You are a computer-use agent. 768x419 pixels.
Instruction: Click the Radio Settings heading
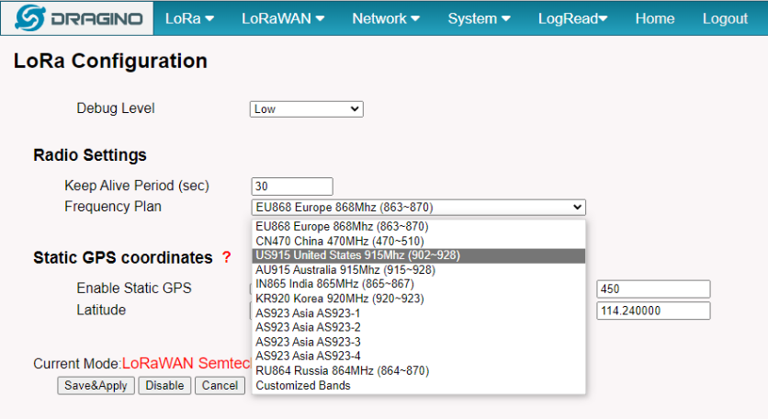[x=90, y=155]
